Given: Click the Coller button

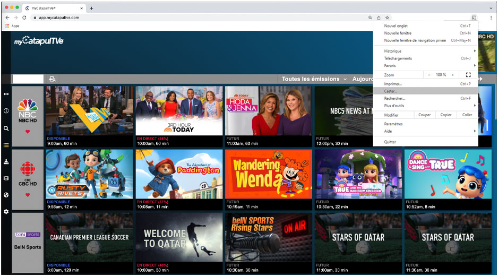Looking at the screenshot, I should (x=467, y=115).
